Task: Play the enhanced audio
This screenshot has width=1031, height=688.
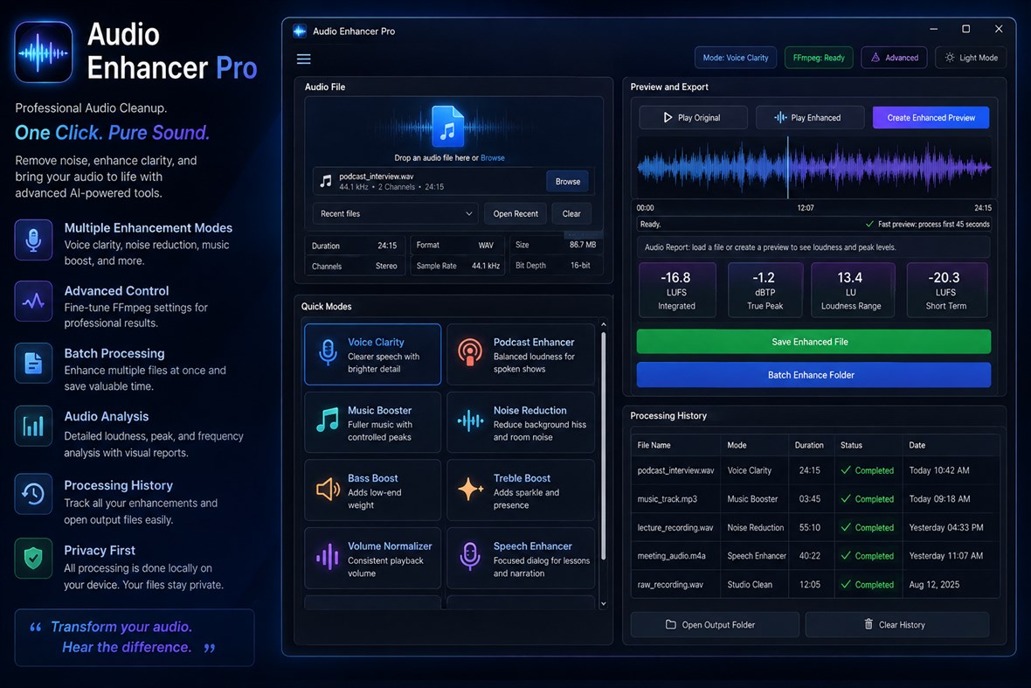Action: pyautogui.click(x=808, y=118)
